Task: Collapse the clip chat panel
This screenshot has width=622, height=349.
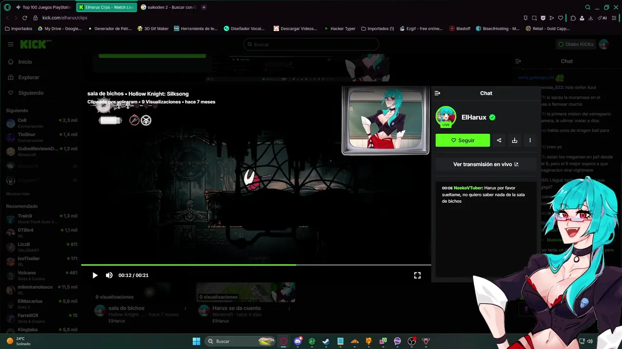Action: (437, 93)
